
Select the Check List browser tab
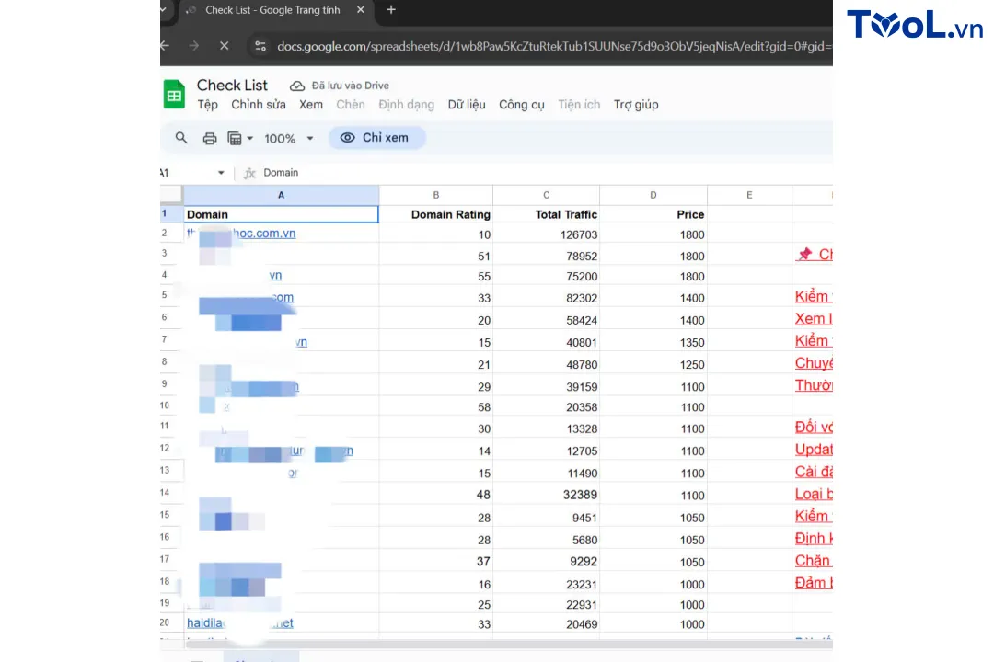coord(274,11)
